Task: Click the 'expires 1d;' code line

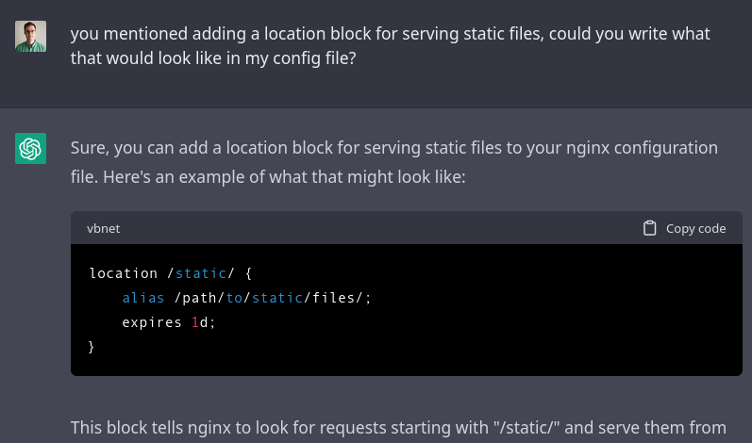Action: tap(169, 322)
